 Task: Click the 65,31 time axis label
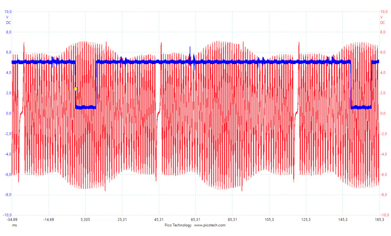click(x=195, y=220)
